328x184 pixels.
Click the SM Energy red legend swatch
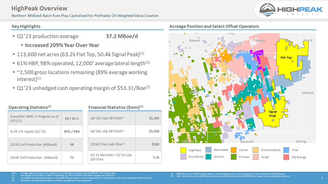[x=286, y=157]
